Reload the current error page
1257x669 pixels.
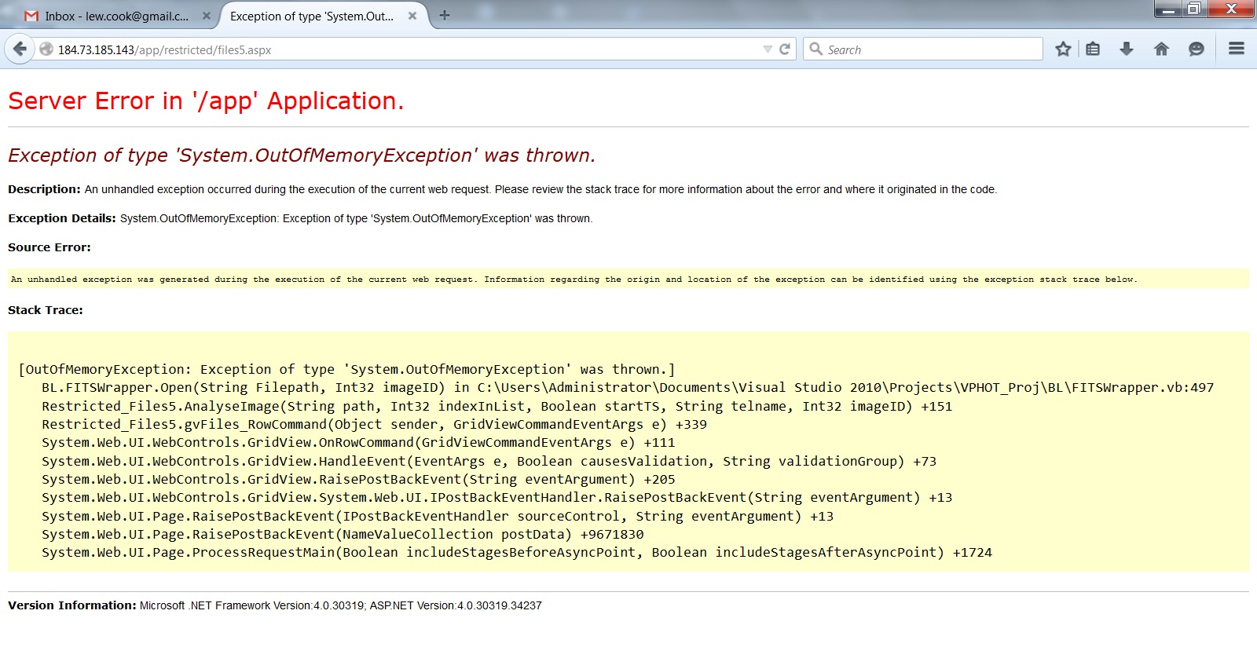(x=784, y=49)
